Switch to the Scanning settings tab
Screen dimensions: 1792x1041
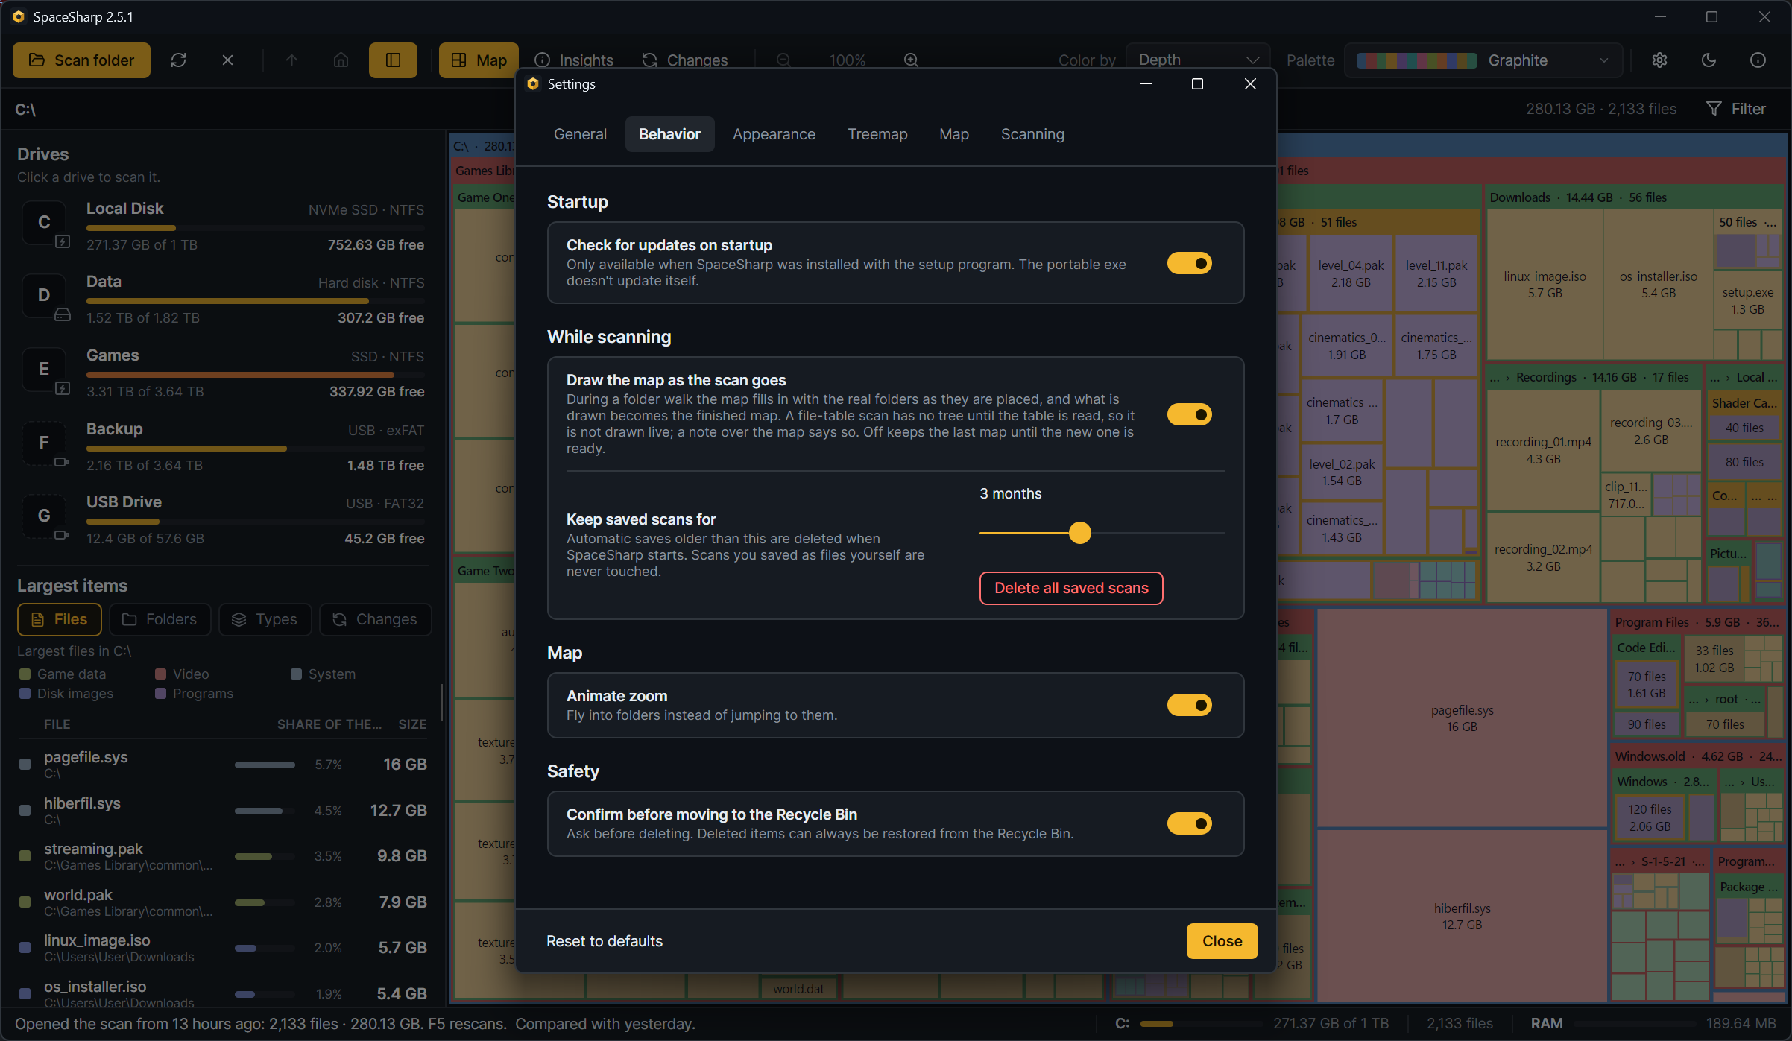(1032, 134)
